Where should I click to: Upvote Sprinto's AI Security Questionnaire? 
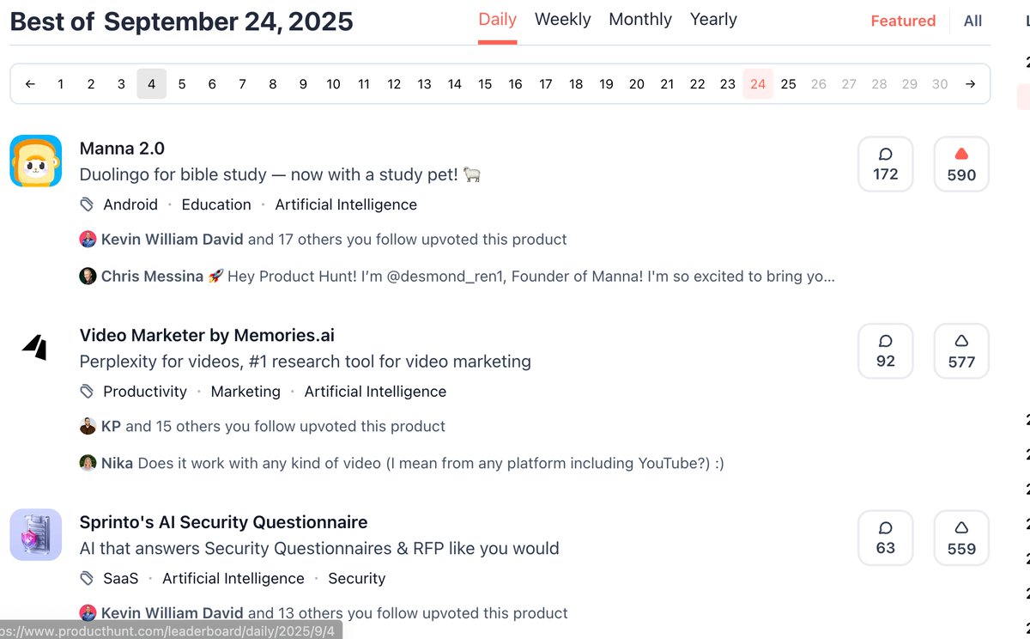pos(961,538)
